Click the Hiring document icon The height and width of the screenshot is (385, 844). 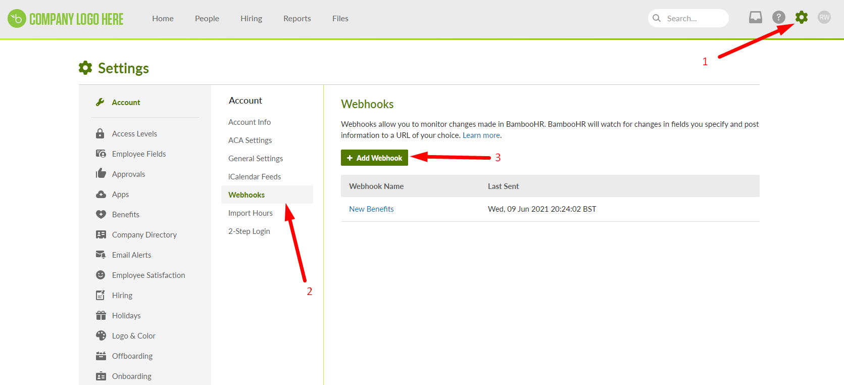tap(101, 295)
